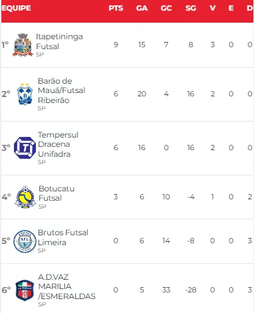
Task: Click the Itapetininga Futsal team crest
Action: 23,45
